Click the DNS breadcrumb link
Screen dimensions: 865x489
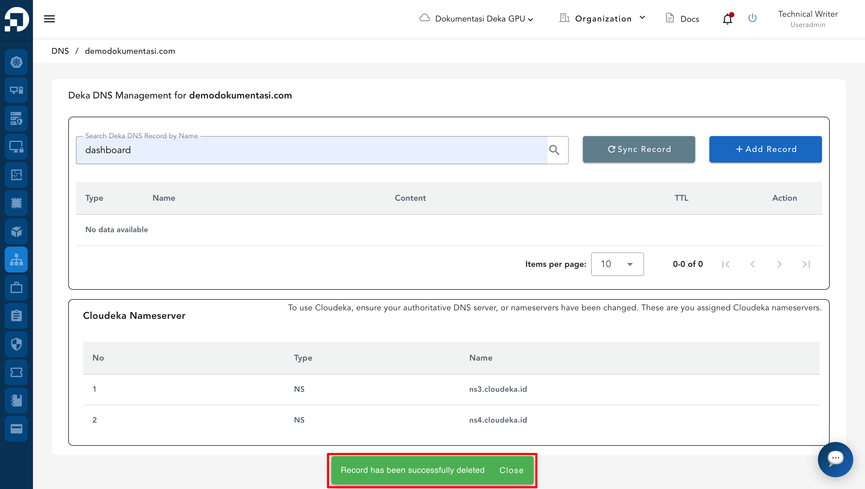[x=60, y=51]
